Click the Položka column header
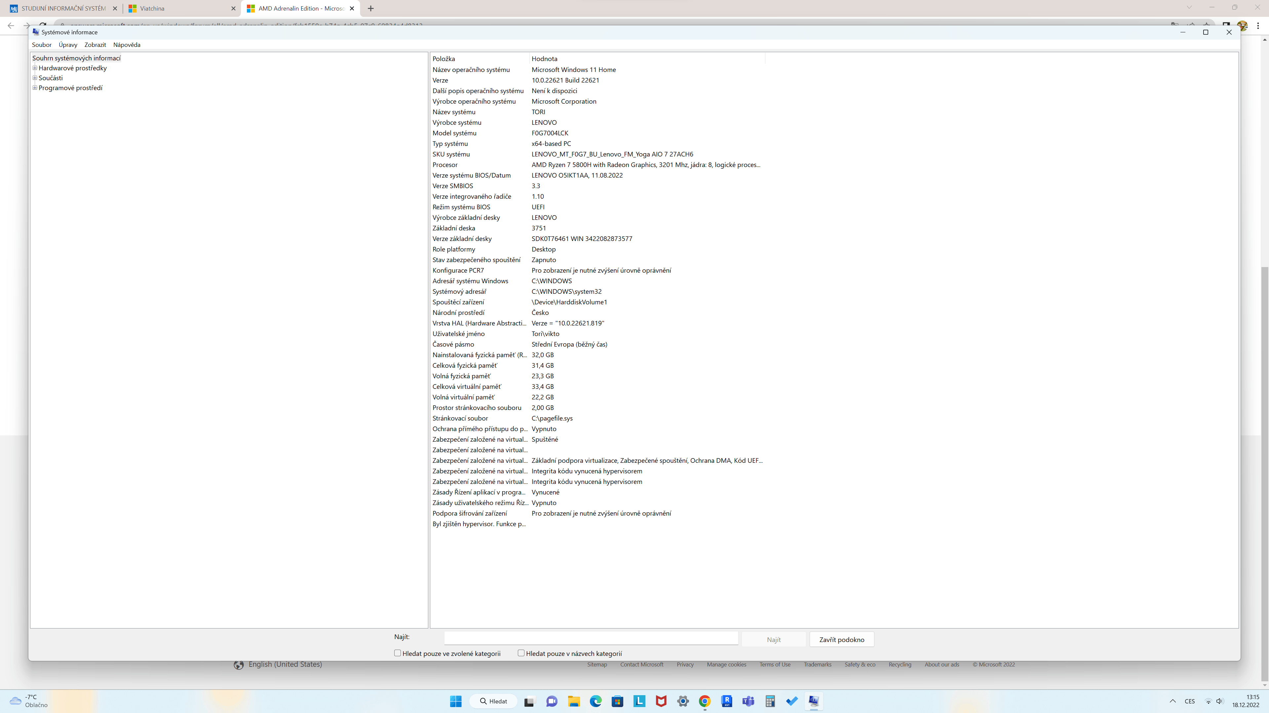This screenshot has width=1269, height=713. [480, 58]
